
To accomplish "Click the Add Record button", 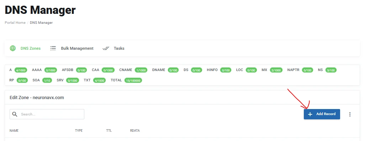I will click(322, 114).
